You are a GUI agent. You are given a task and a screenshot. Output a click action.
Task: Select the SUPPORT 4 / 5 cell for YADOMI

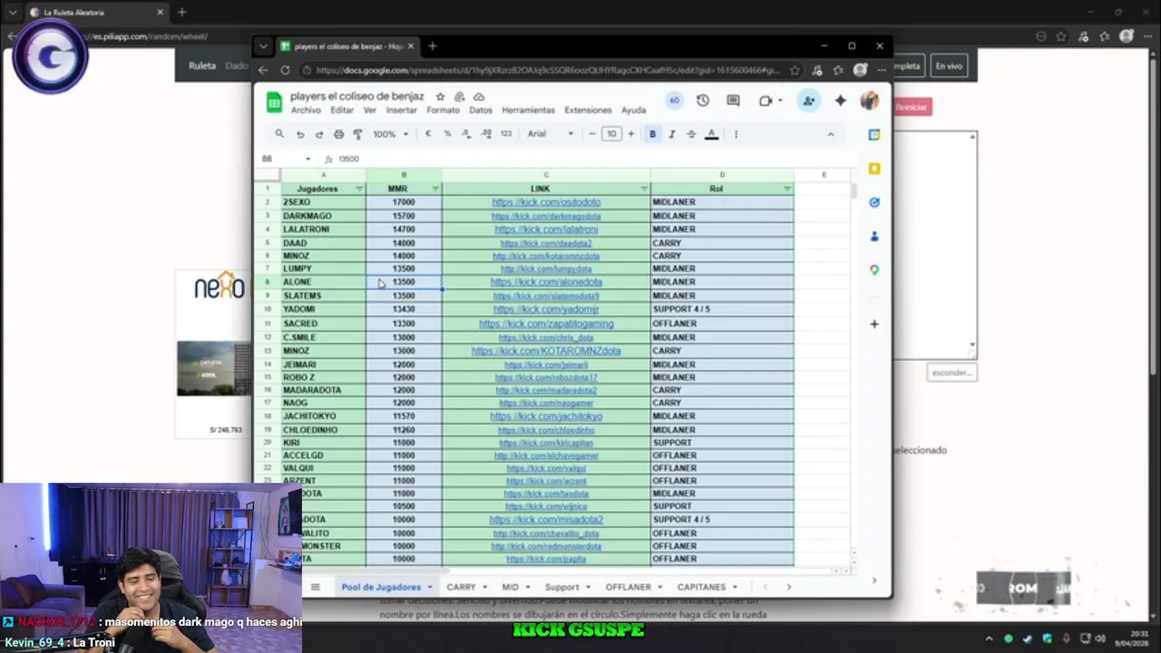tap(722, 309)
